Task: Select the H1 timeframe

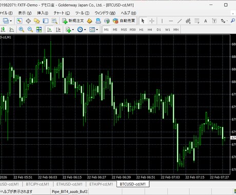Action: [141, 30]
